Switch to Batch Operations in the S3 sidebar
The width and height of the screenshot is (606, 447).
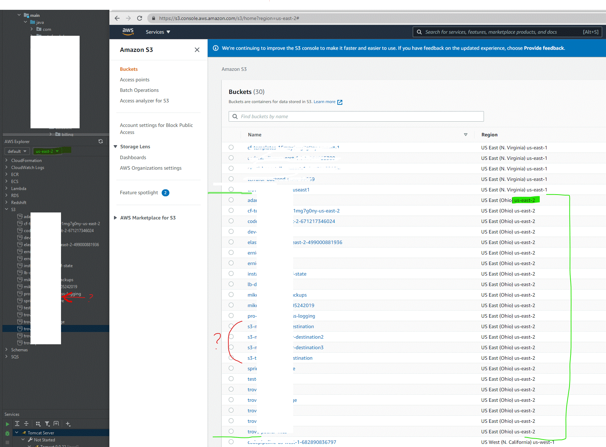(139, 90)
